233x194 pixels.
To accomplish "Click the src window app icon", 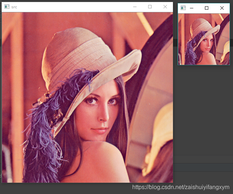I will (7, 7).
